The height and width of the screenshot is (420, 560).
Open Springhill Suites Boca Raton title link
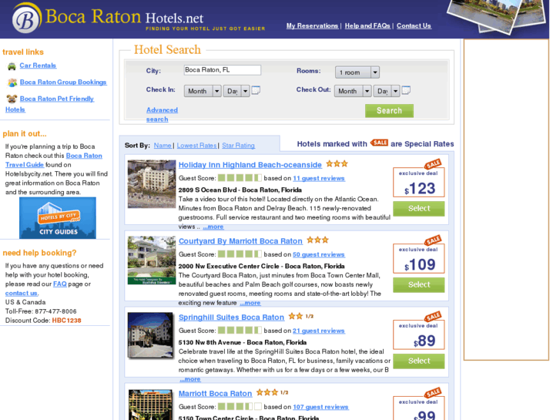pos(231,318)
